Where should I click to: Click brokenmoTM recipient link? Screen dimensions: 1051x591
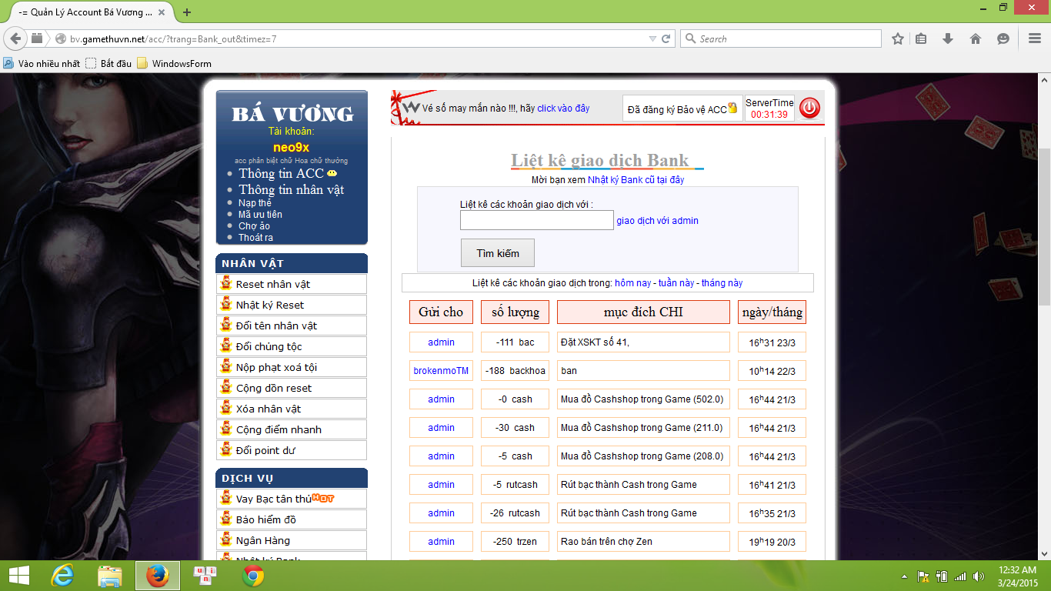point(441,371)
